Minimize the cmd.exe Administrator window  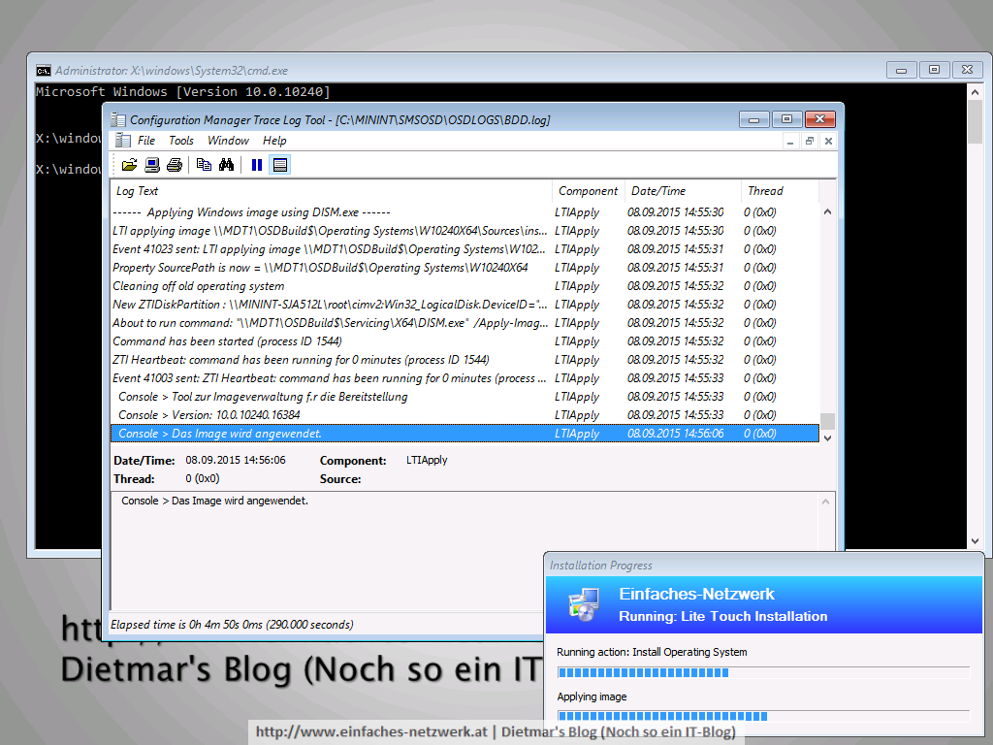(x=901, y=70)
